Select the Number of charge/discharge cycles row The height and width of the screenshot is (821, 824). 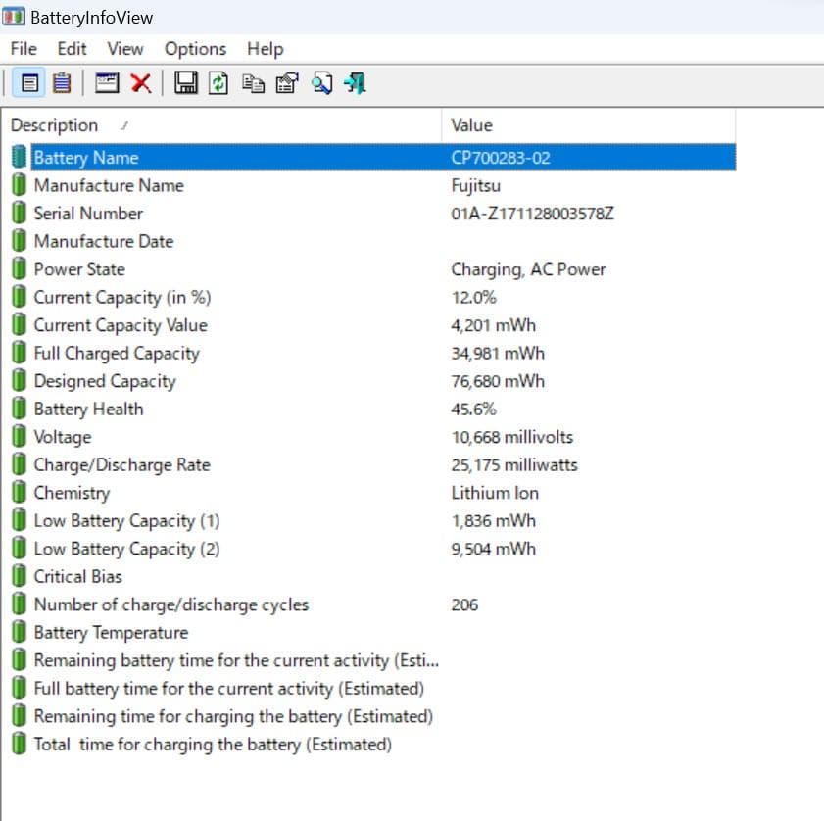(x=170, y=604)
